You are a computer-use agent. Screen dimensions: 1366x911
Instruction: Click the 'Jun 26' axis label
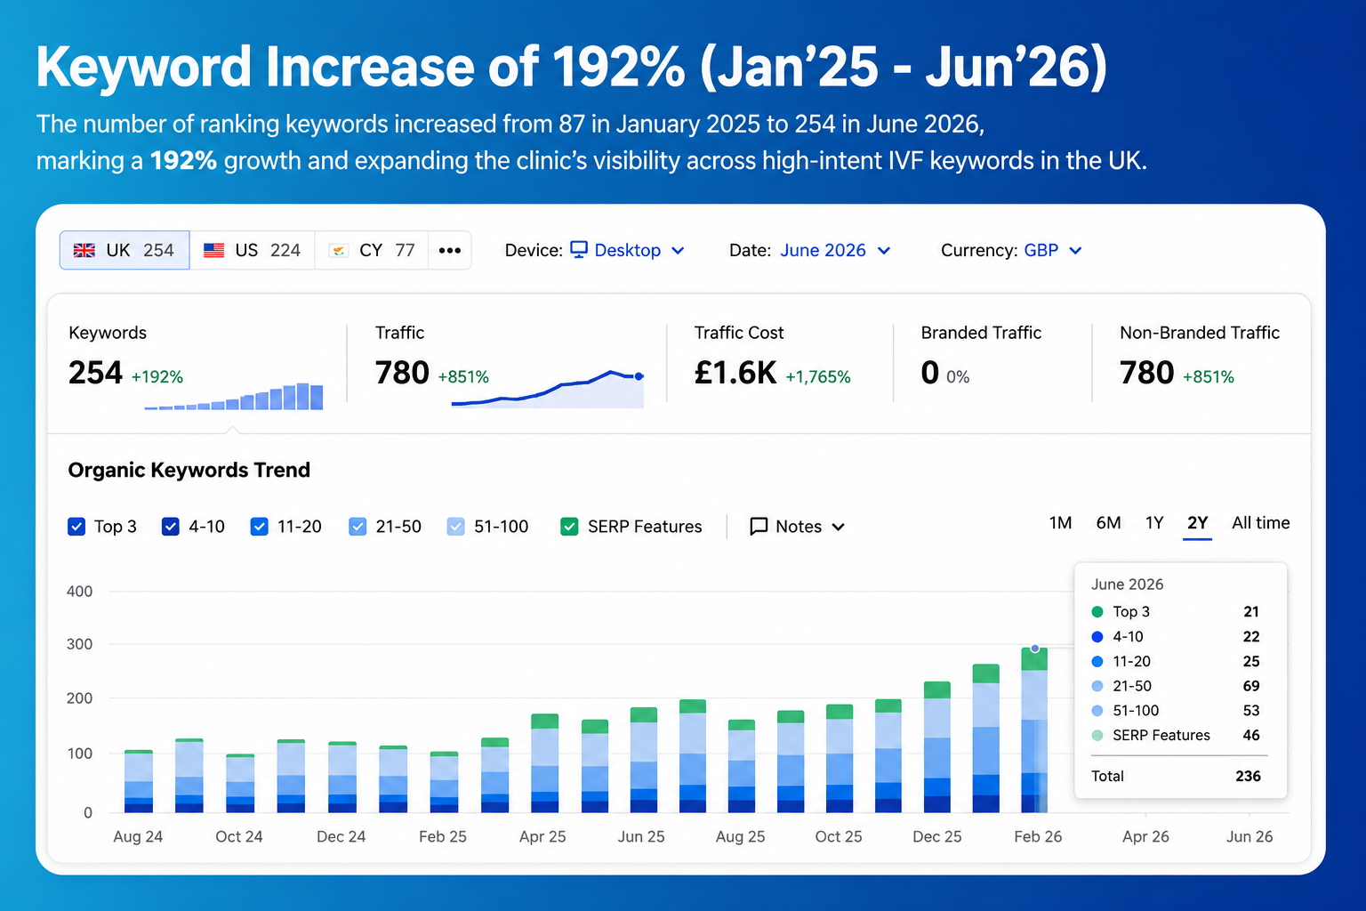tap(1249, 836)
